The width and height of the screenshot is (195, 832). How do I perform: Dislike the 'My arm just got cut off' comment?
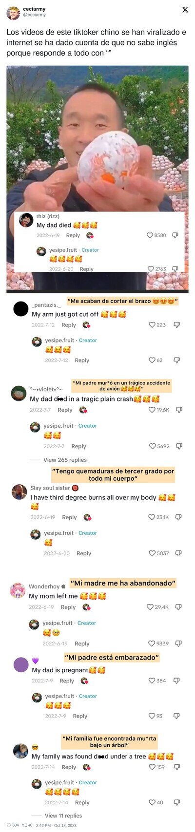pyautogui.click(x=177, y=325)
